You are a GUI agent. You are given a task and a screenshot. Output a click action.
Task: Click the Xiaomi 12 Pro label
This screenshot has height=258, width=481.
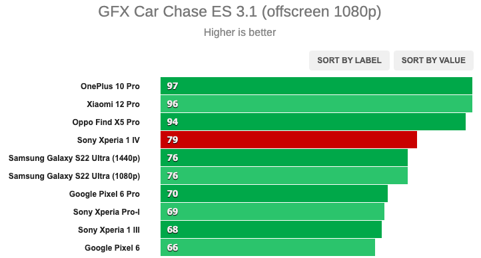113,104
